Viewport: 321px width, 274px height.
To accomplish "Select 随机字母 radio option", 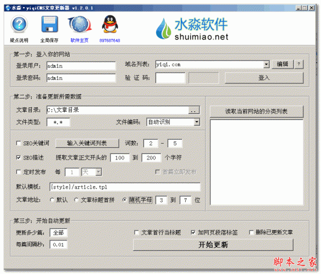I will tap(124, 200).
